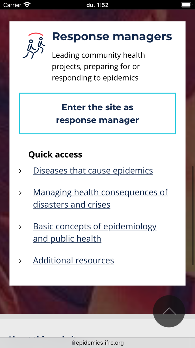
Task: Tap the Wi-Fi icon in status bar
Action: click(x=26, y=4)
